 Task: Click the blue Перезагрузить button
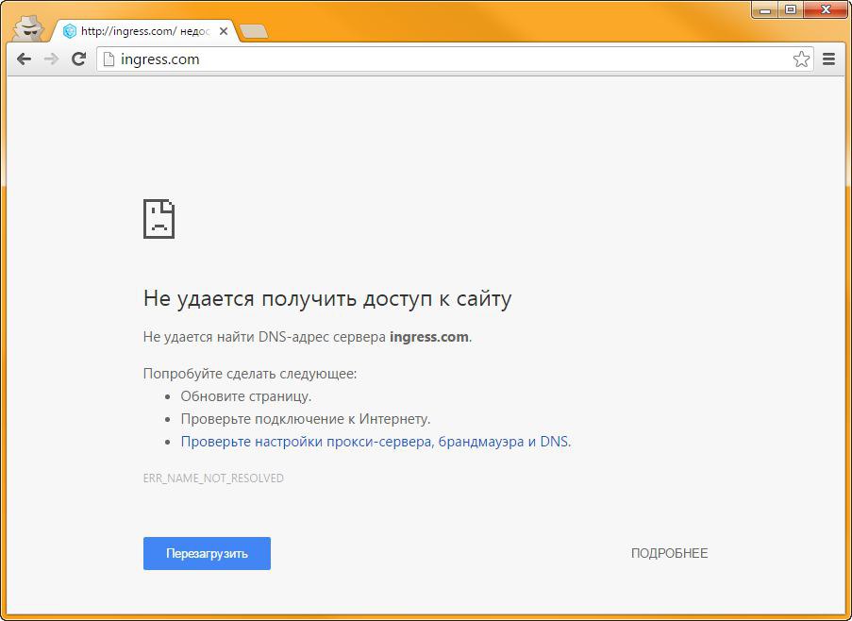207,553
